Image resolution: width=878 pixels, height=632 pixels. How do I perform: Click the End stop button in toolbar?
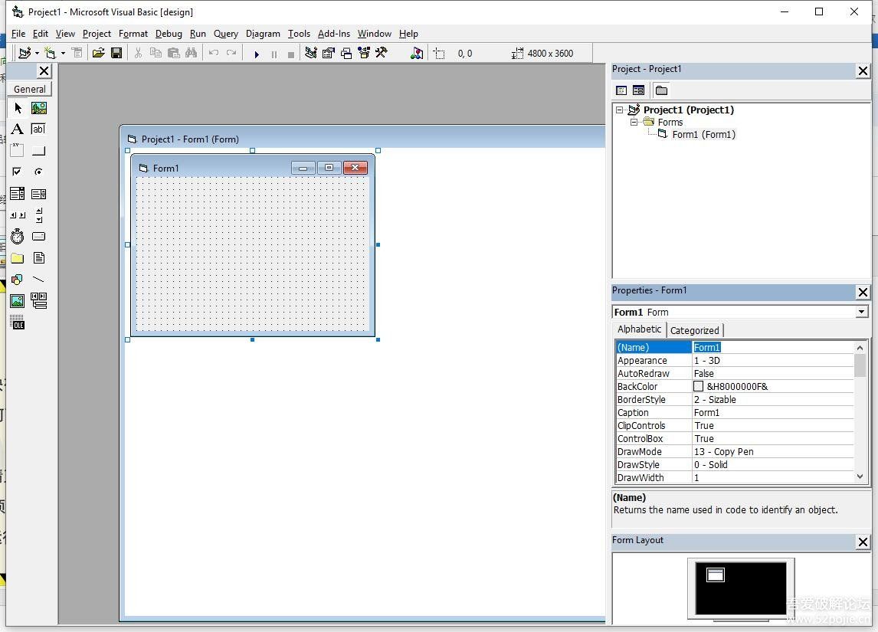(290, 54)
